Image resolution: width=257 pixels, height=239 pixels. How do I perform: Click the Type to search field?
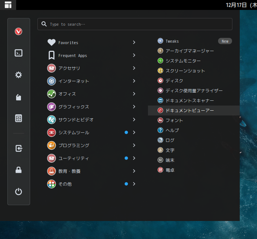click(x=135, y=24)
